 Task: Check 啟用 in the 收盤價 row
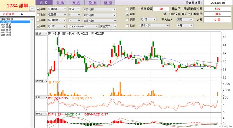(x=38, y=15)
